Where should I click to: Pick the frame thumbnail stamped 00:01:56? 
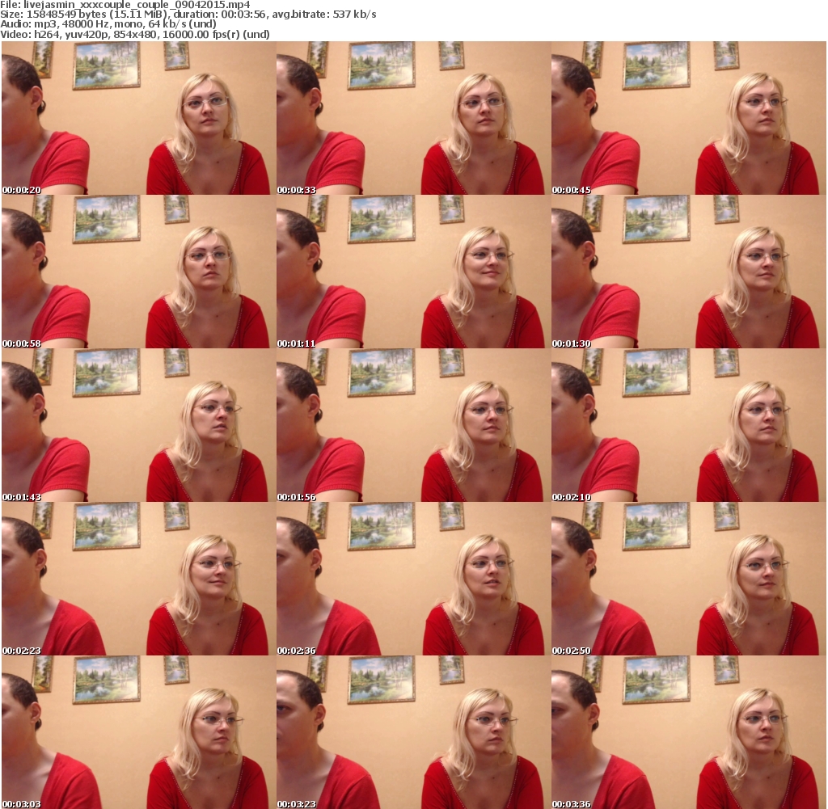click(x=413, y=425)
